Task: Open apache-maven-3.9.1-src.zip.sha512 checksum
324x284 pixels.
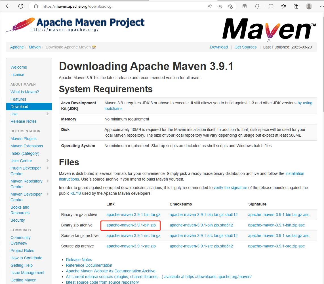Action: [x=201, y=246]
